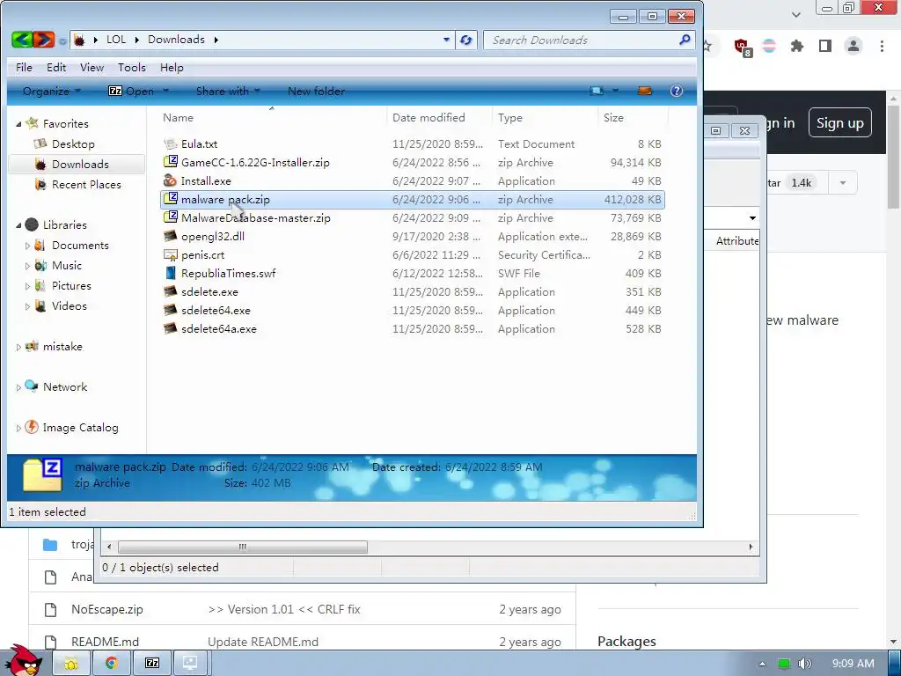Open the uBlock Origin extension icon

(741, 46)
